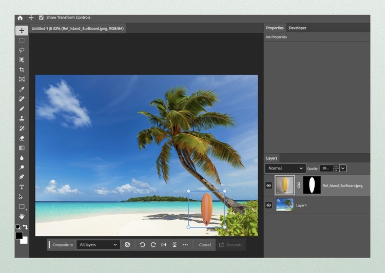This screenshot has width=385, height=273.
Task: Select the Clone Stamp tool
Action: click(22, 119)
